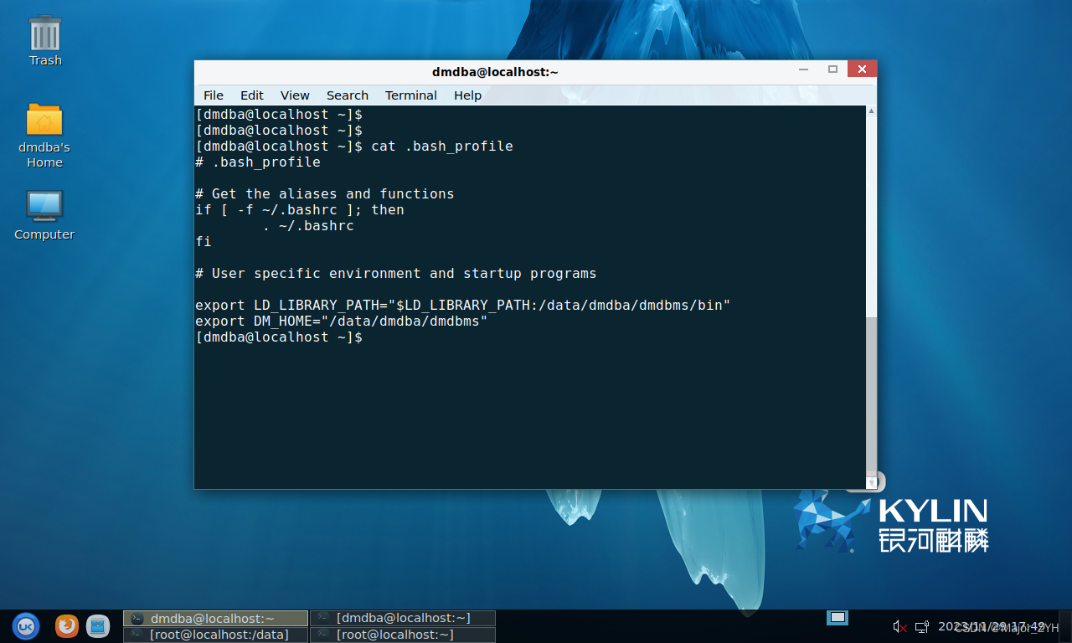The image size is (1072, 643).
Task: Open the View menu
Action: point(295,95)
